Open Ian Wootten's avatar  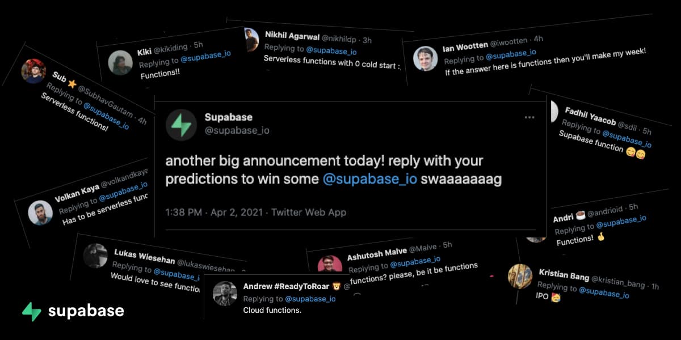pyautogui.click(x=425, y=58)
